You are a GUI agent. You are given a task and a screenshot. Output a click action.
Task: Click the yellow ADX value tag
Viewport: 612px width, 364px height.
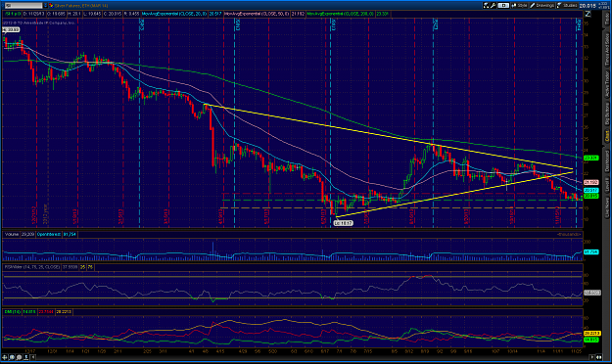(591, 334)
